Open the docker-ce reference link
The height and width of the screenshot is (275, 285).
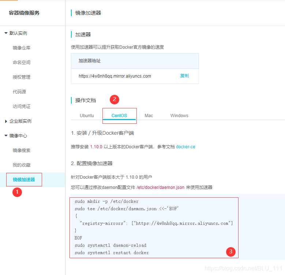coord(185,147)
